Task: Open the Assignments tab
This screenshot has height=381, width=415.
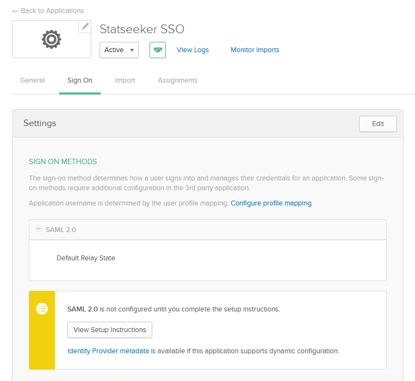Action: coord(178,80)
